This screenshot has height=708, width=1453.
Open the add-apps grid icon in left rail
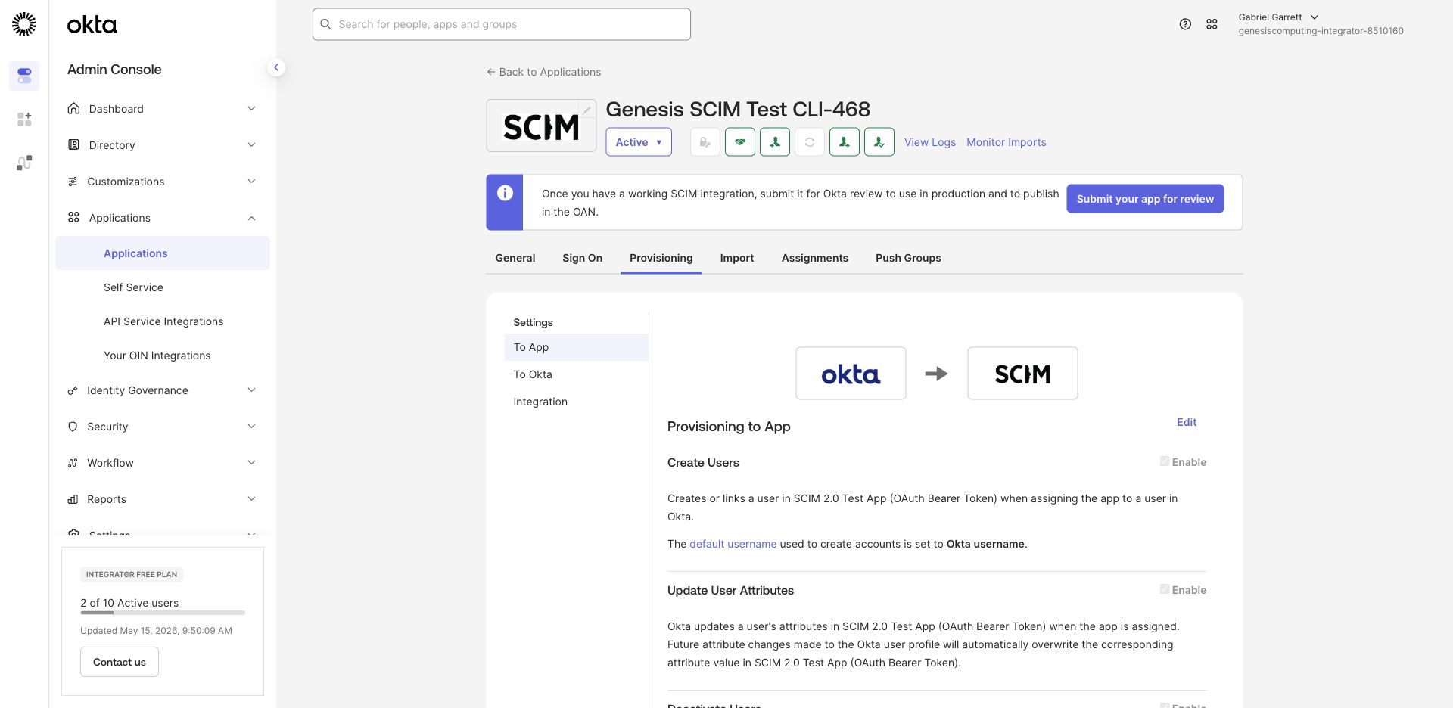(24, 120)
